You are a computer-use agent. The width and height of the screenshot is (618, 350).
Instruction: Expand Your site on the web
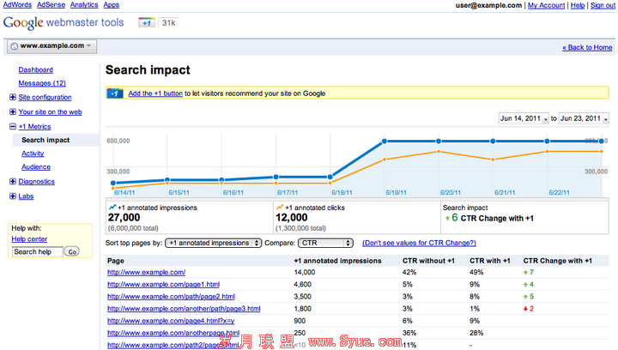[13, 112]
